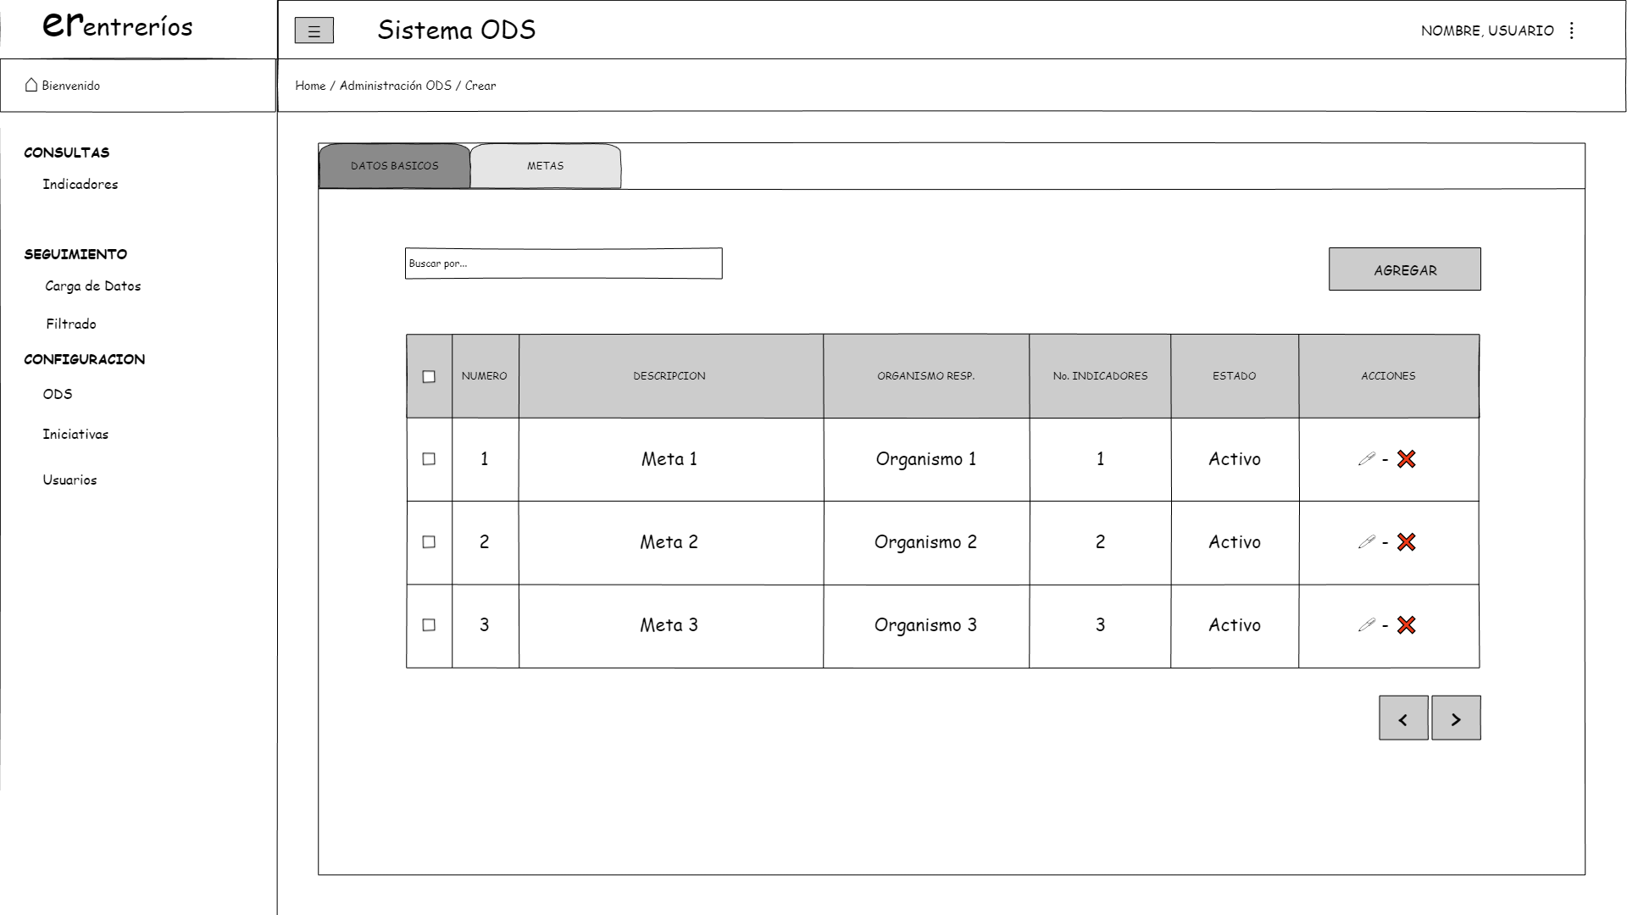
Task: Edit Meta 1 with pencil icon
Action: [x=1366, y=459]
